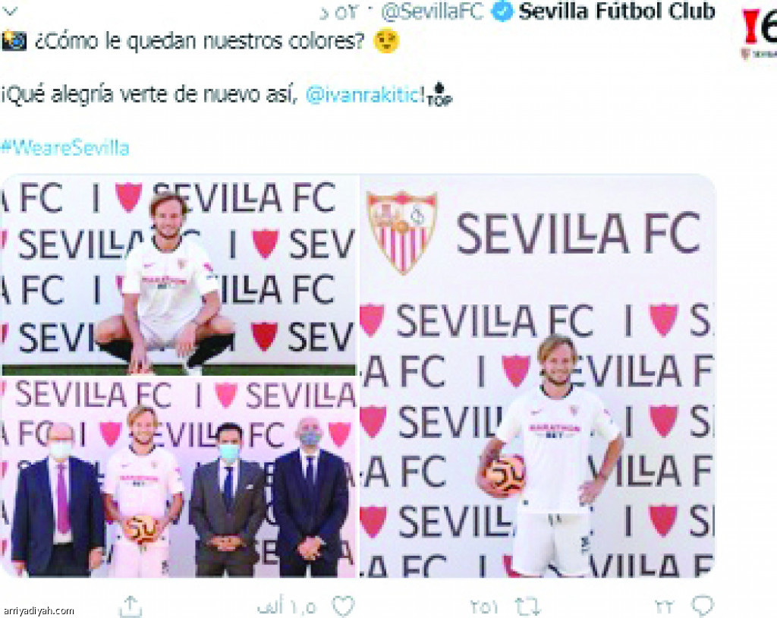Open the tweet options chevron

(x=10, y=11)
